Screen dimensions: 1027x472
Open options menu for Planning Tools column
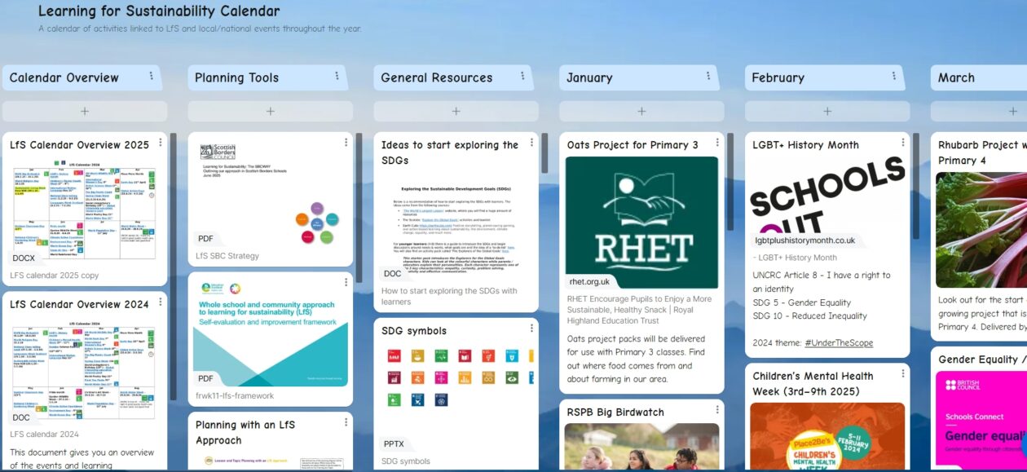pyautogui.click(x=337, y=77)
